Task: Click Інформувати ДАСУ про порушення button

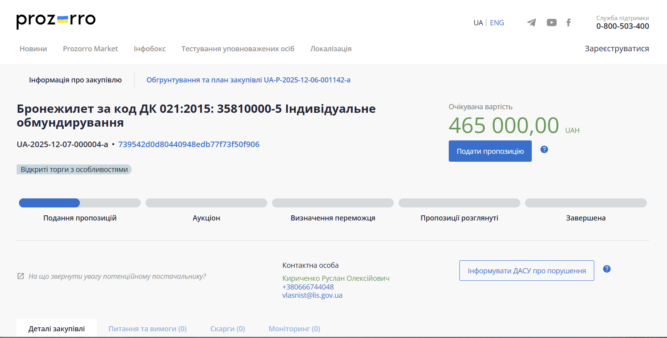Action: pyautogui.click(x=526, y=271)
